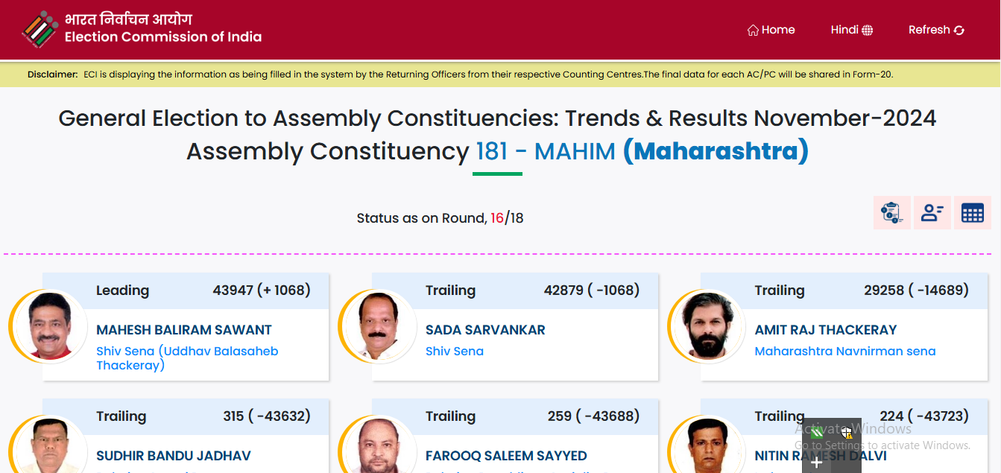Select the SADA SARVANKAR candidate card name

485,330
